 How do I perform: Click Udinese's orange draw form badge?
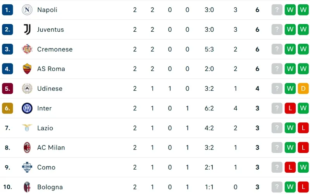303,89
